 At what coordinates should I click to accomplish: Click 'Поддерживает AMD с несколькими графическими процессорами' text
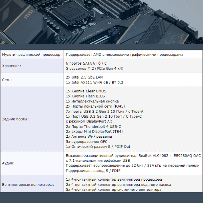(x=124, y=54)
